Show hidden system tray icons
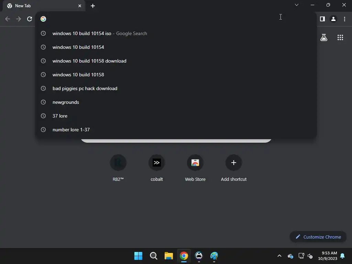 coord(279,256)
